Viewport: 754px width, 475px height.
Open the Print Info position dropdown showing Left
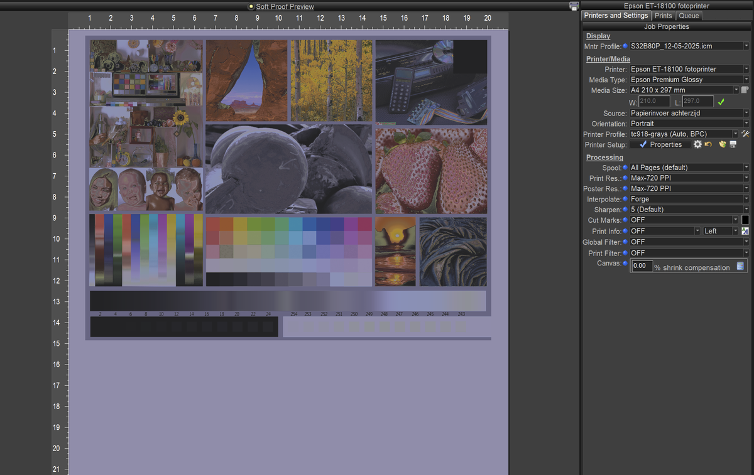[721, 231]
